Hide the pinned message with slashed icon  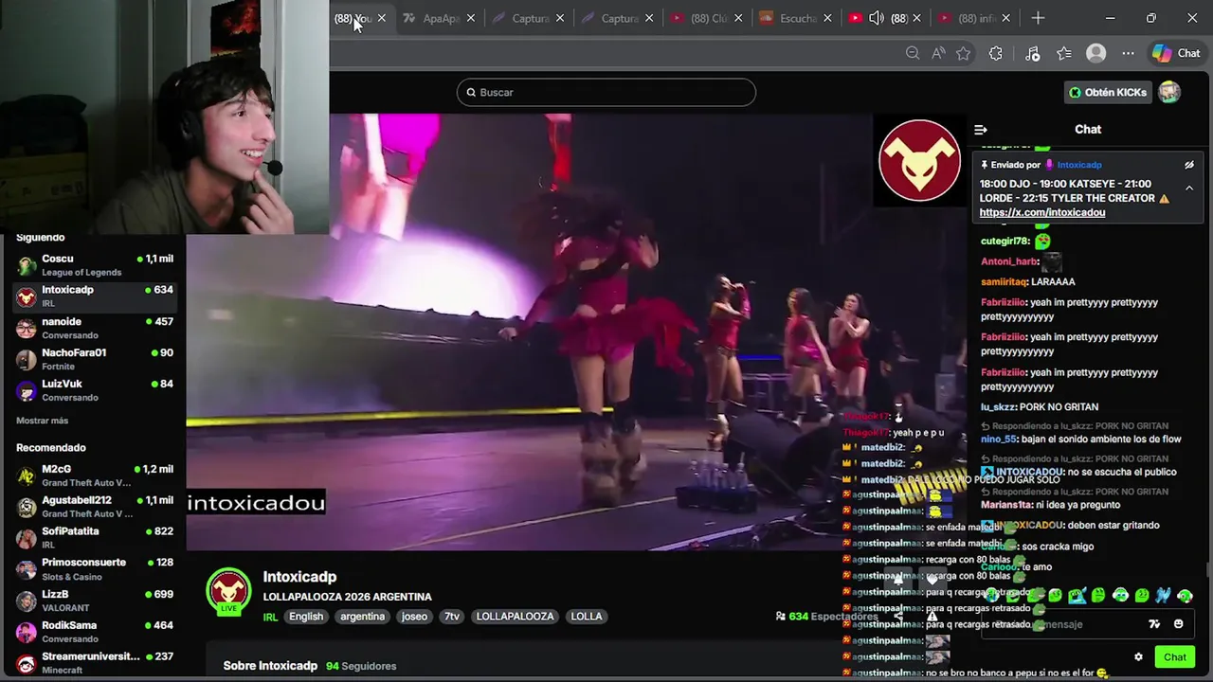point(1189,165)
